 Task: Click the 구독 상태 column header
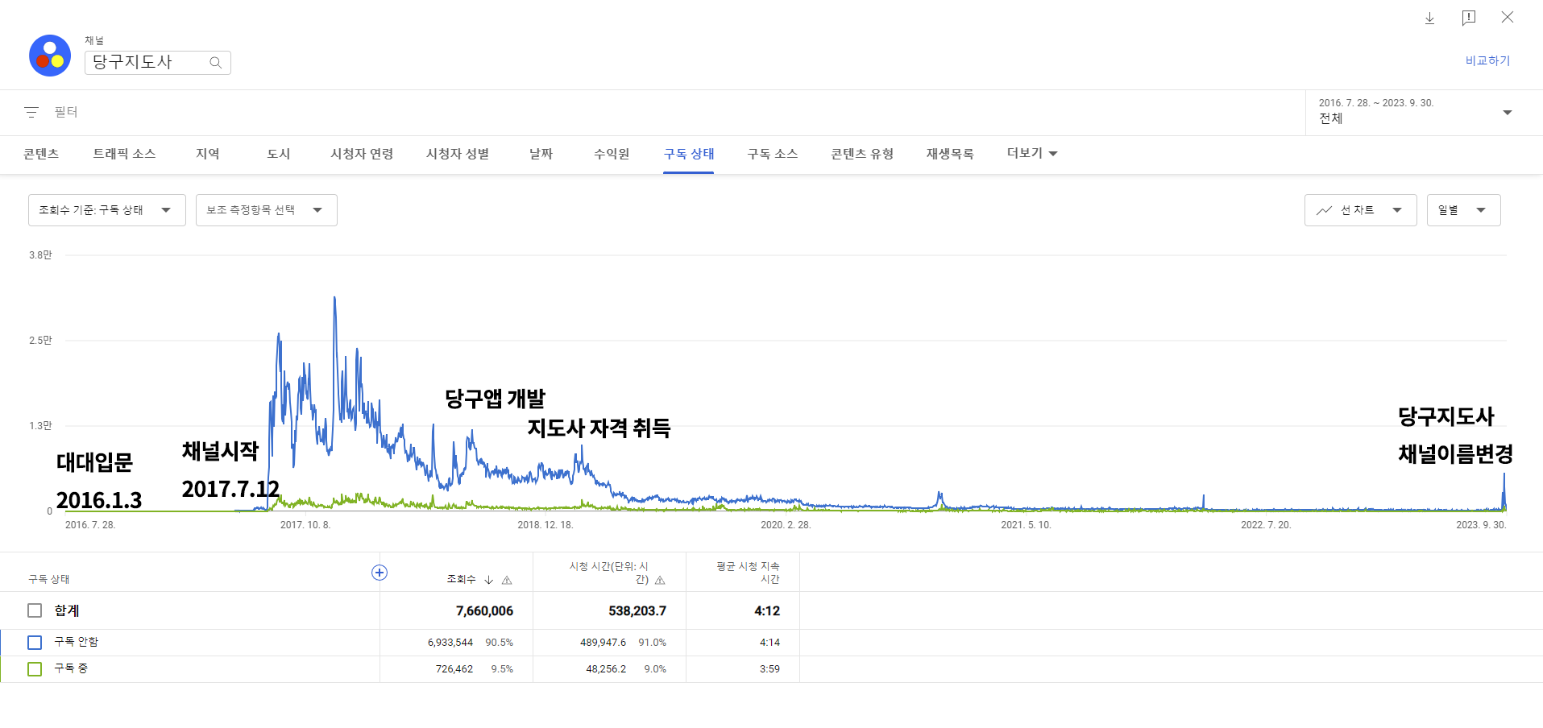coord(49,579)
